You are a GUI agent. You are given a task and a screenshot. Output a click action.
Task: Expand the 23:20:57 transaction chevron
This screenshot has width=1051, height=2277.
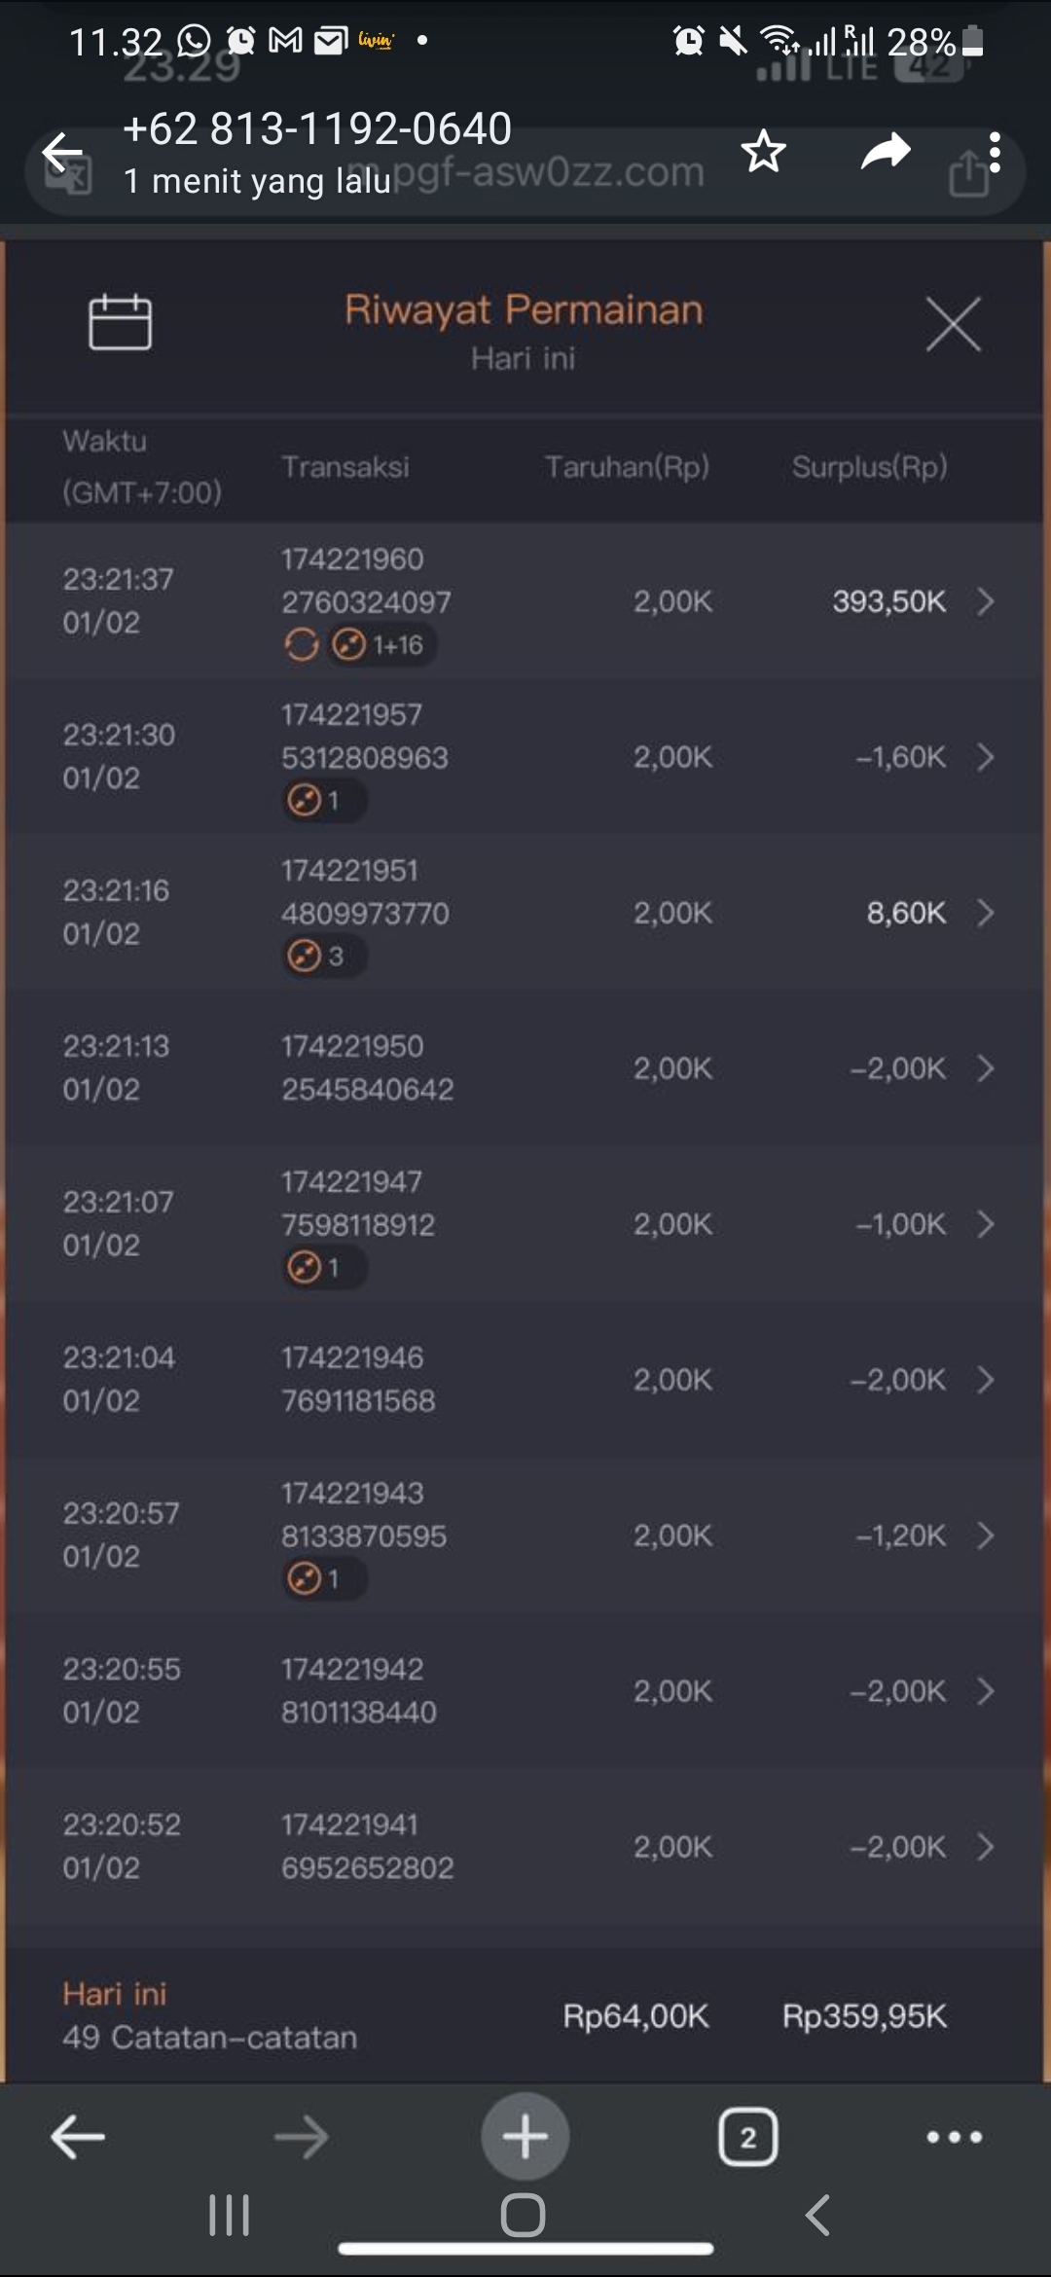985,1536
